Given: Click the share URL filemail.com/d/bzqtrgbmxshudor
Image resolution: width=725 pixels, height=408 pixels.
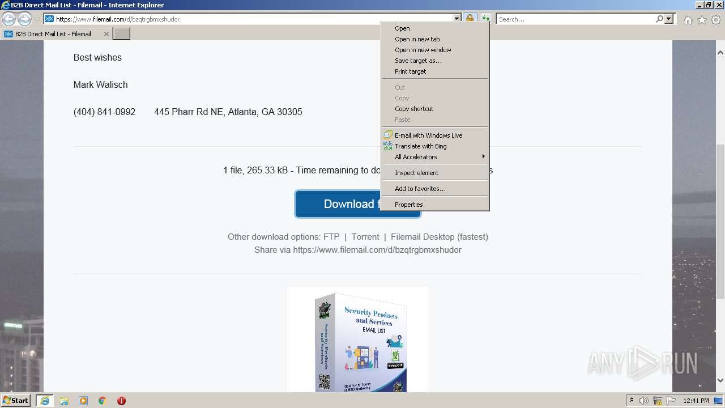Looking at the screenshot, I should (x=377, y=250).
